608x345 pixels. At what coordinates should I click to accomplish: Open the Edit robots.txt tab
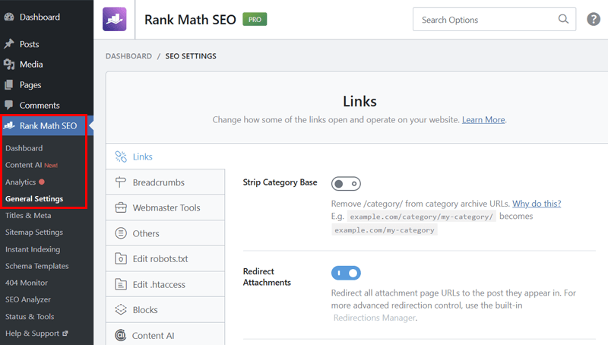(165, 258)
